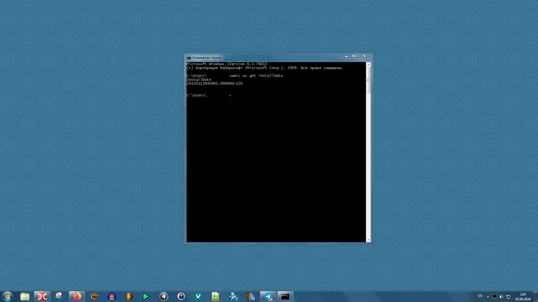Viewport: 538px width, 302px height.
Task: Click the XnView eye icon
Action: 94,296
